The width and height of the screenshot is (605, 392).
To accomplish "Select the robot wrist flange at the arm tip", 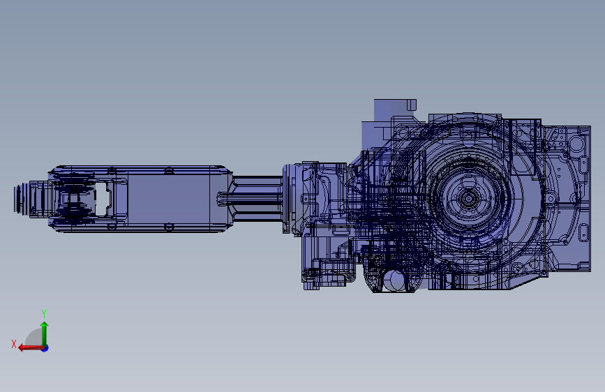I will pyautogui.click(x=22, y=199).
